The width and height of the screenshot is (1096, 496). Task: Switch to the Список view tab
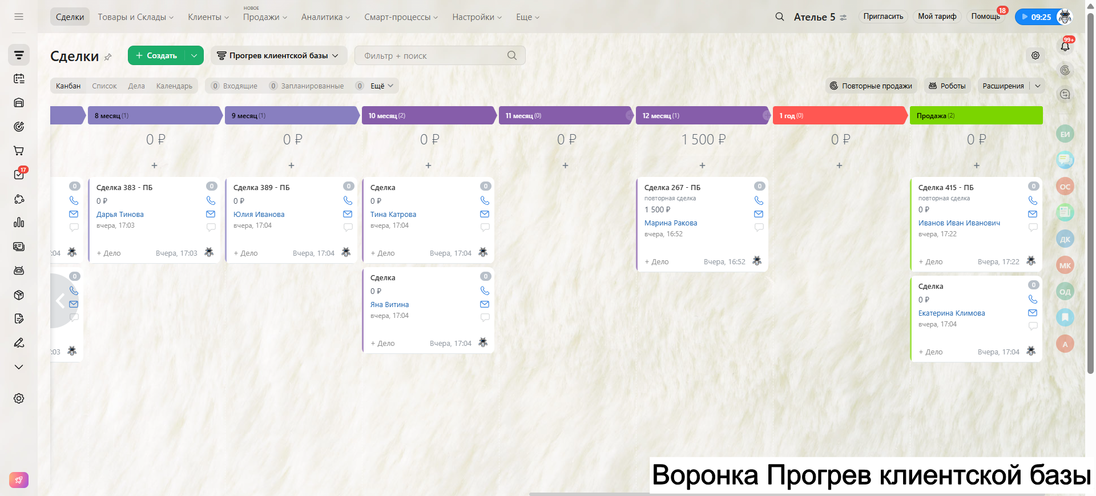[104, 86]
